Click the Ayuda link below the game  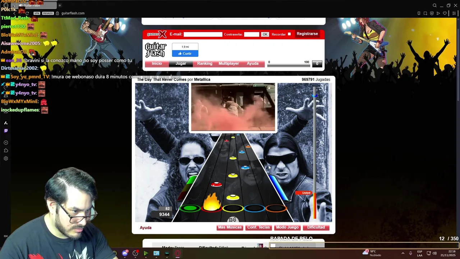[146, 228]
